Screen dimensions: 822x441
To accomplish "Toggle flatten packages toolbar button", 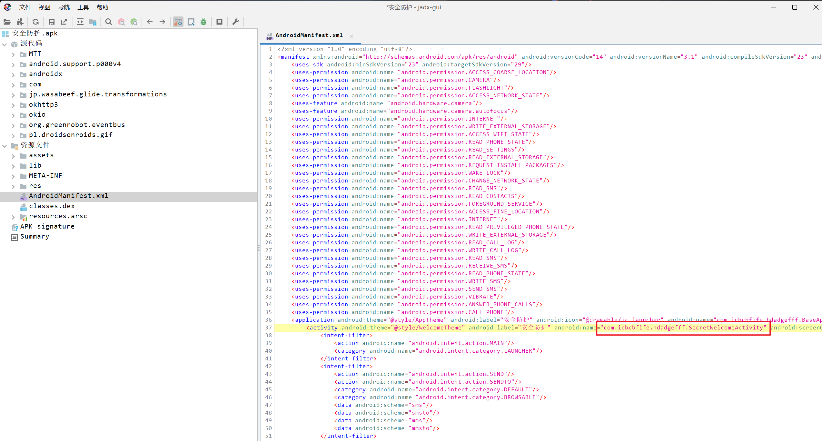I will (x=93, y=22).
